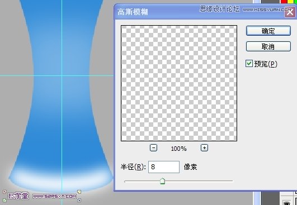The width and height of the screenshot is (297, 205).
Task: Zoom out the blur preview
Action: pyautogui.click(x=153, y=147)
